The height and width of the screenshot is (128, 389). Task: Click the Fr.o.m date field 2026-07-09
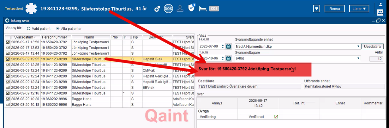(210, 46)
